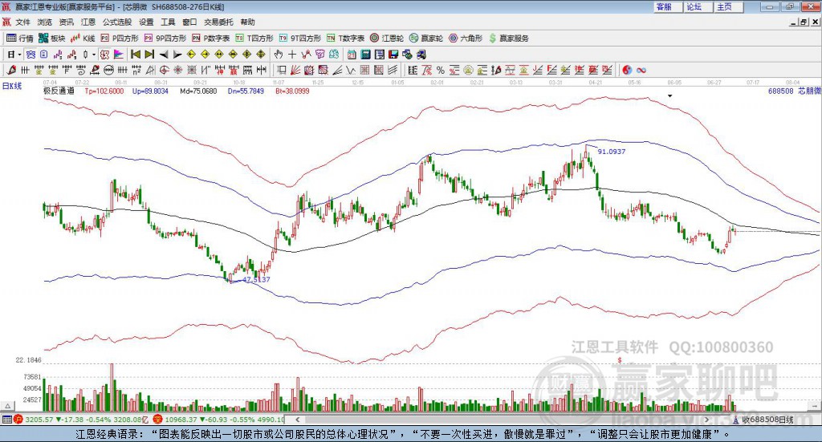
Task: Click the triangle angle tool icon
Action: [x=150, y=70]
